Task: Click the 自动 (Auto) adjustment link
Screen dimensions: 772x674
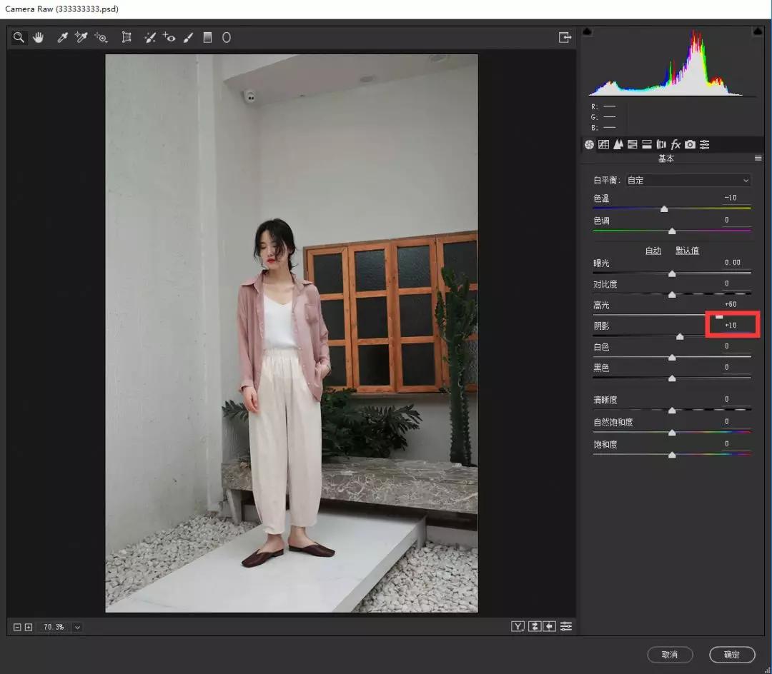Action: click(x=653, y=250)
